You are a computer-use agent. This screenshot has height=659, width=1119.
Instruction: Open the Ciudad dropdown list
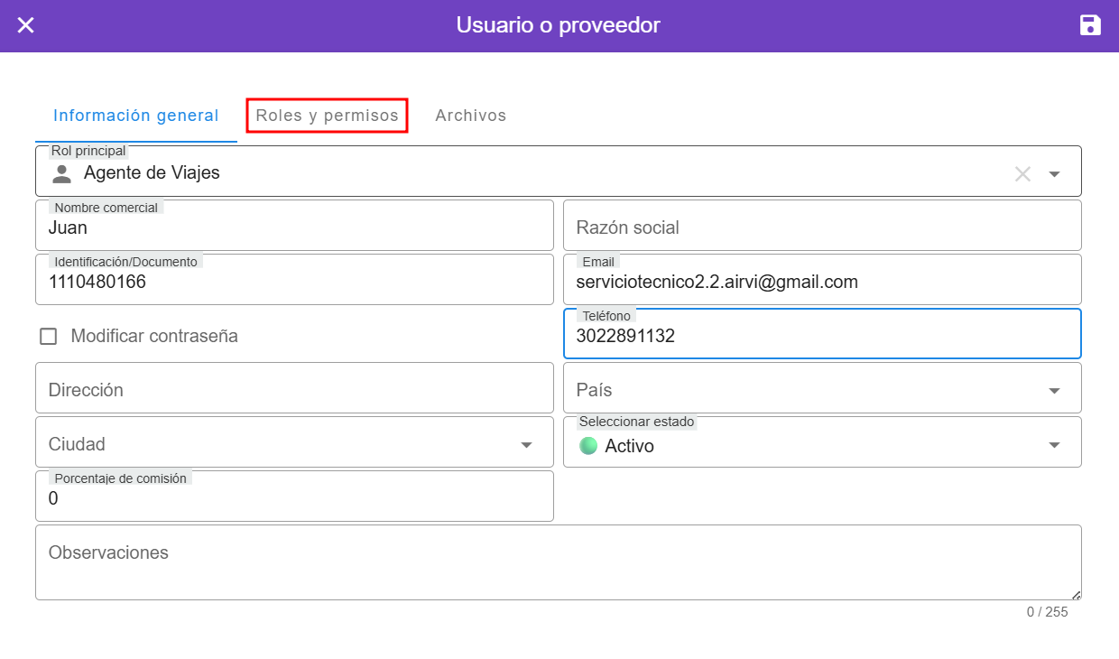point(526,445)
